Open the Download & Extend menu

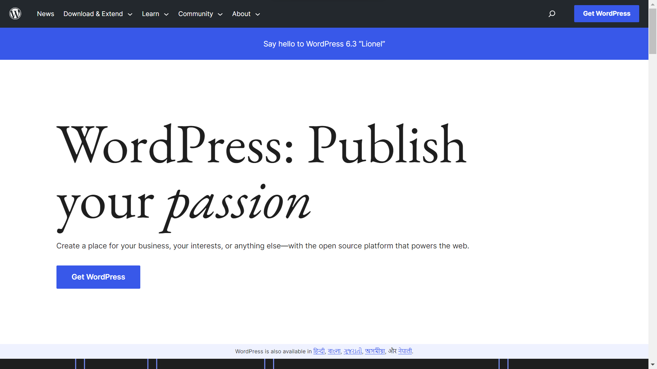coord(93,14)
